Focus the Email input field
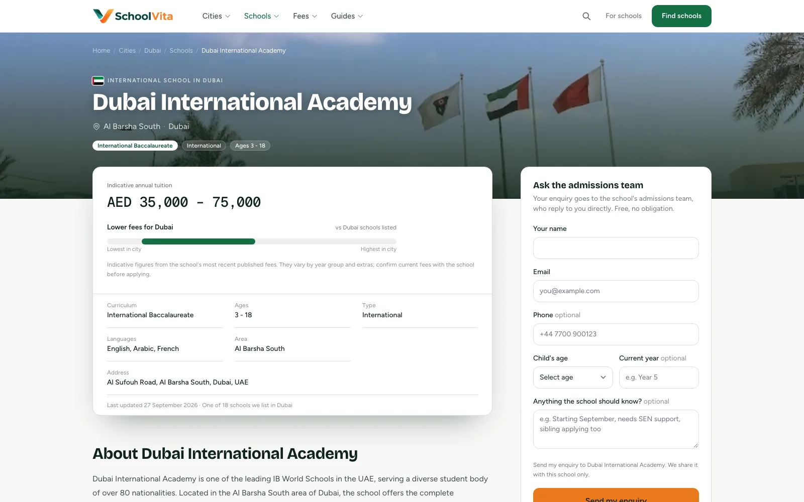Image resolution: width=804 pixels, height=502 pixels. tap(616, 291)
